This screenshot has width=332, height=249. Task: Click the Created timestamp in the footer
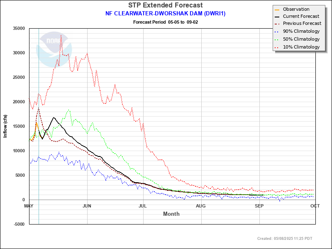[284, 238]
